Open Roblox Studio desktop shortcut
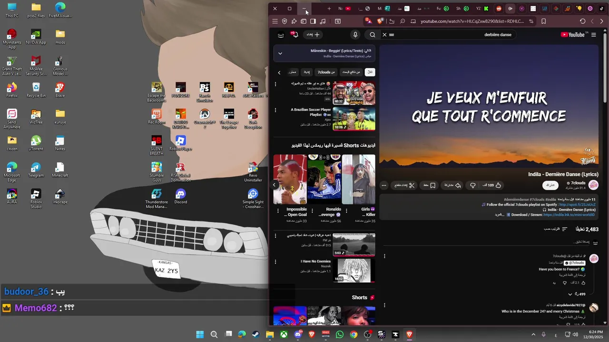The height and width of the screenshot is (342, 609). pos(36,199)
